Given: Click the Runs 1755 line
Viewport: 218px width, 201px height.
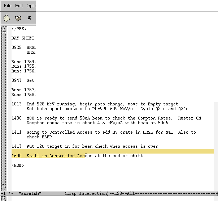Looking at the screenshot, I should pyautogui.click(x=23, y=66).
